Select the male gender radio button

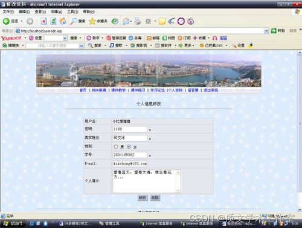point(115,146)
